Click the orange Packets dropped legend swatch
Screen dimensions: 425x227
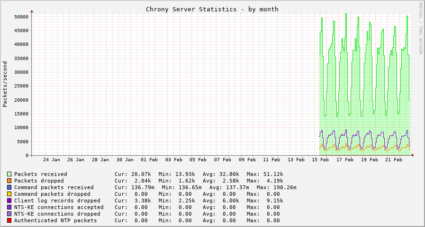coord(9,181)
